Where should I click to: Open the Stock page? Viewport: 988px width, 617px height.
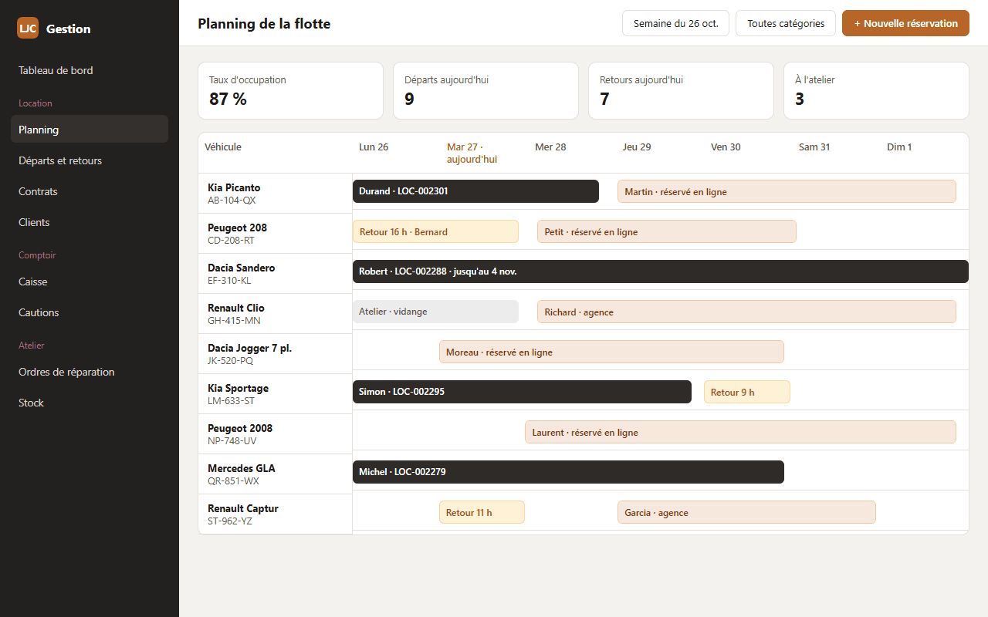[x=90, y=403]
